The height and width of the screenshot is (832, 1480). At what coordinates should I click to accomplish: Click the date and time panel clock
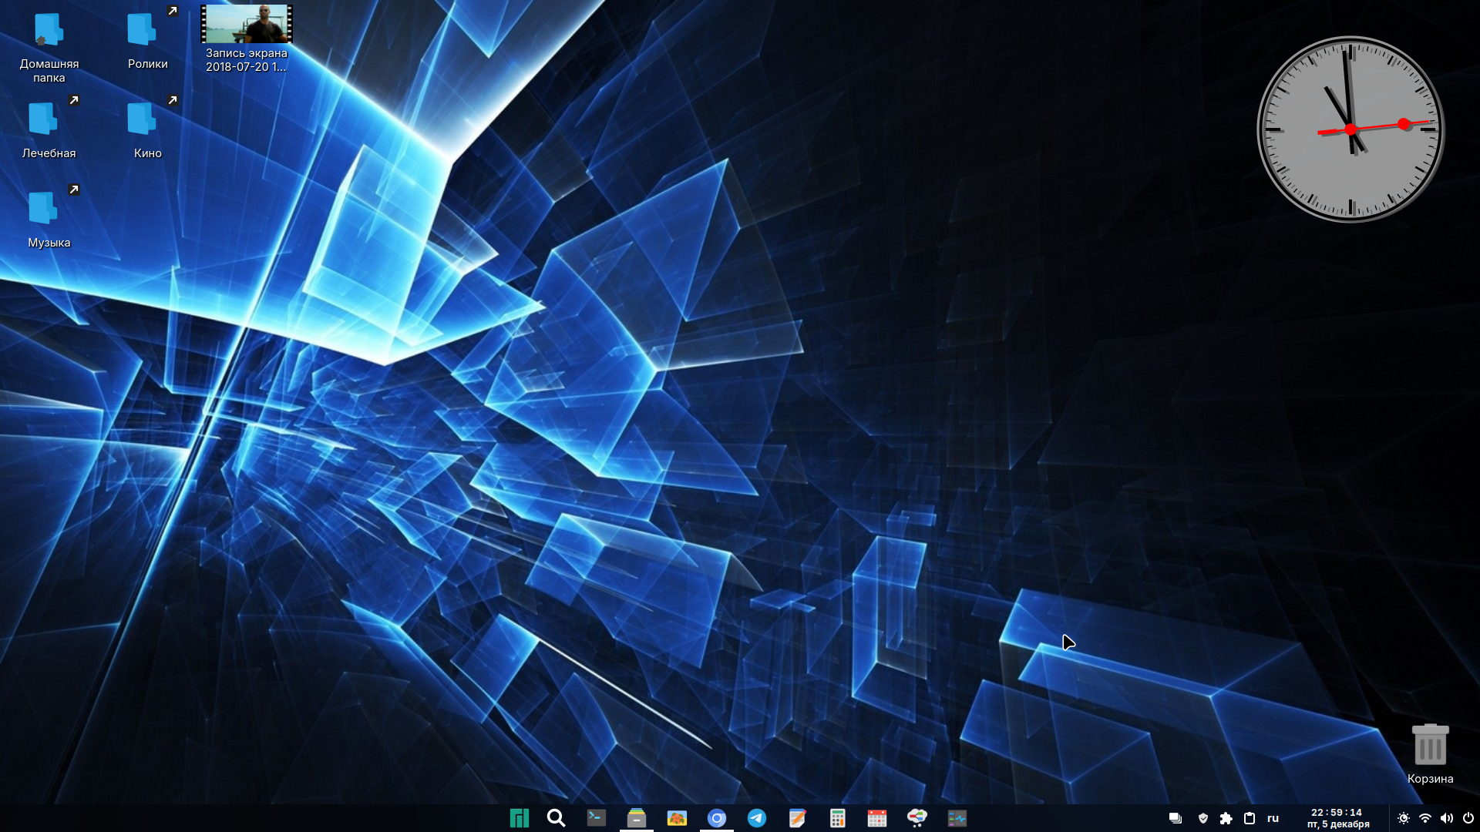1337,818
